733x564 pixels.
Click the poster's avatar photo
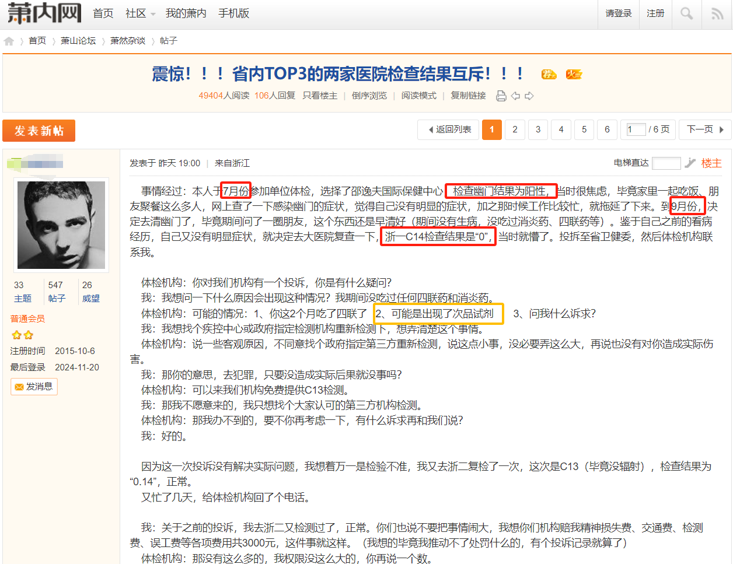click(x=61, y=225)
